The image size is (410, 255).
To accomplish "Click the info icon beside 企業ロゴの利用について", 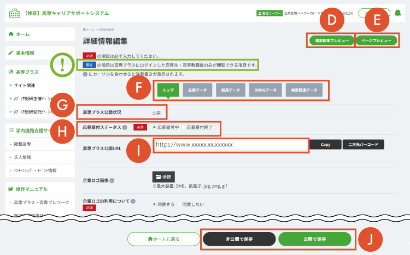I will 132,201.
